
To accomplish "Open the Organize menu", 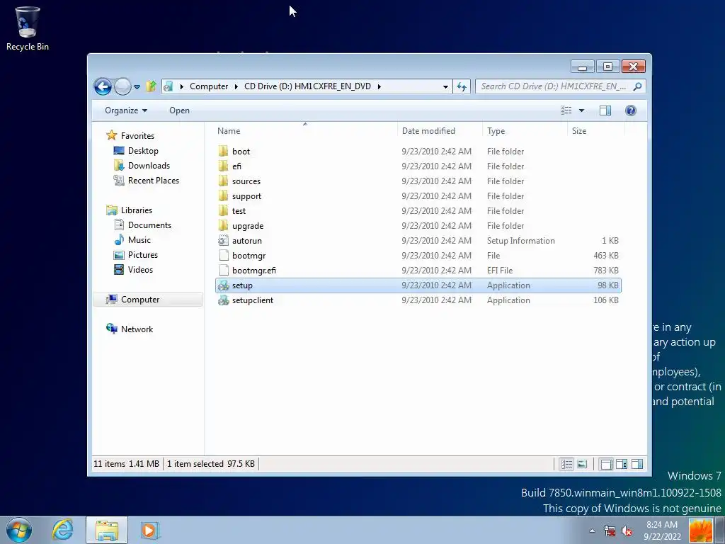I will 126,110.
